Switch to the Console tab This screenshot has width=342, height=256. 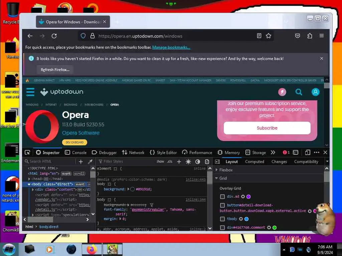coord(76,152)
